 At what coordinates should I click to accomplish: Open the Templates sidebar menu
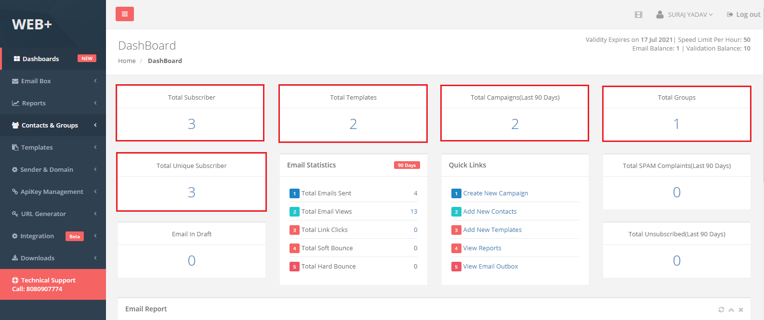pos(37,147)
